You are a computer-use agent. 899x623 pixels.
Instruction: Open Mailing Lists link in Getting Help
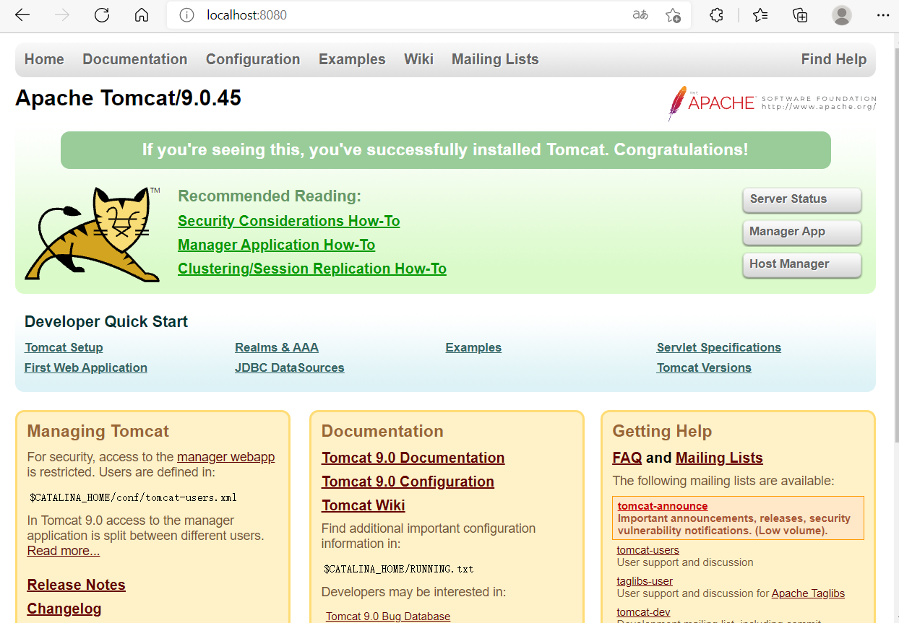point(719,458)
